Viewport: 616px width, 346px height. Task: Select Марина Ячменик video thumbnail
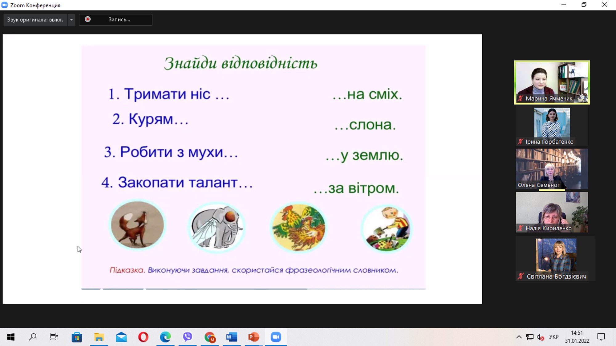pyautogui.click(x=552, y=82)
